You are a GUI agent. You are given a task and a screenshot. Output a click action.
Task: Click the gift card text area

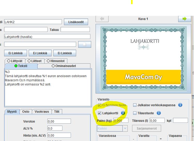(48, 88)
